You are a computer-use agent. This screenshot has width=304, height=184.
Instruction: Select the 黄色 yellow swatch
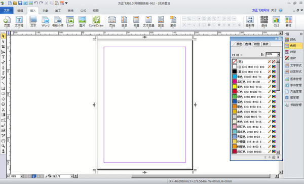click(254, 87)
